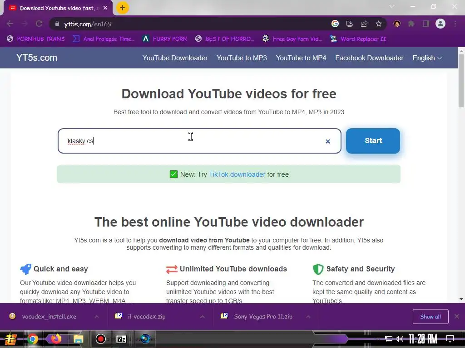The image size is (465, 348).
Task: Open Chrome's three-dot menu
Action: pyautogui.click(x=455, y=24)
